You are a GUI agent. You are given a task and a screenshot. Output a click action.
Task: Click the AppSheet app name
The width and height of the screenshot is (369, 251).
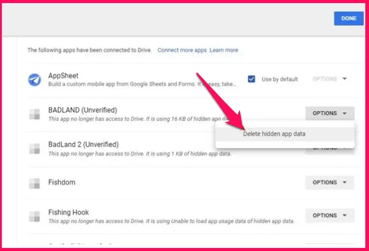click(63, 75)
